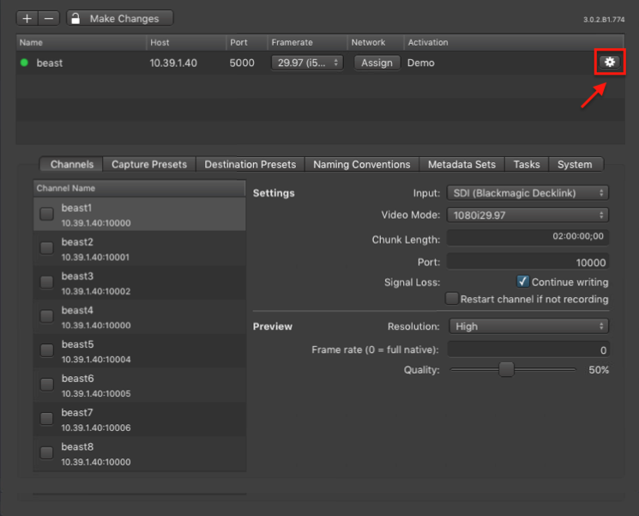Select channel row beast3
This screenshot has height=516, width=639.
pyautogui.click(x=139, y=282)
